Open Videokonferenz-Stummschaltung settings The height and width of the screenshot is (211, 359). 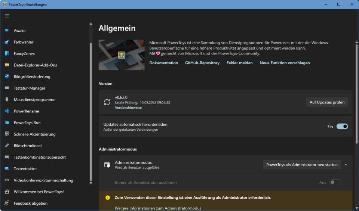[x=43, y=180]
